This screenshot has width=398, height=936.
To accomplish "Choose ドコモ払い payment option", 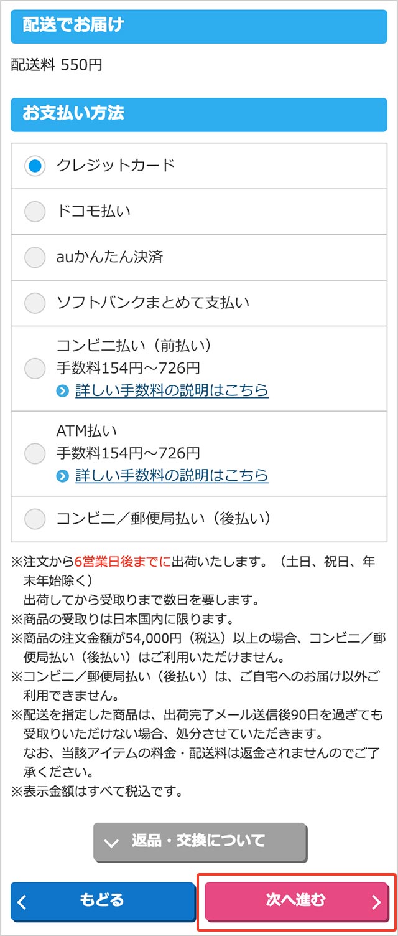I will click(35, 212).
